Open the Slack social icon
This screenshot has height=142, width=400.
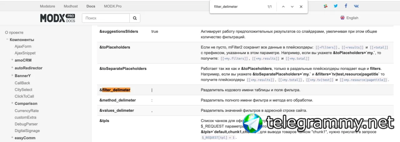tap(325, 6)
